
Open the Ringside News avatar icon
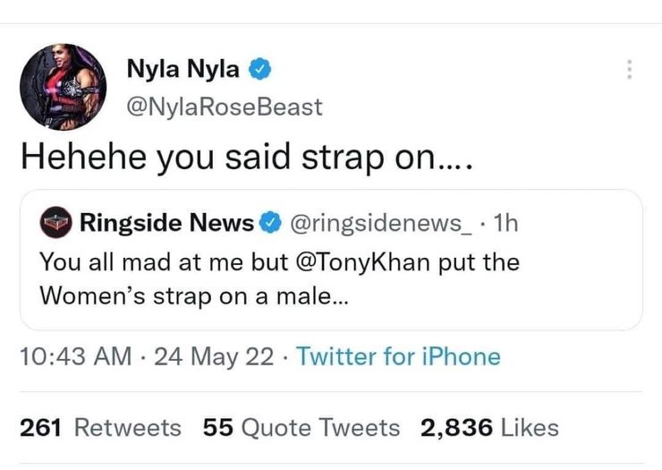[x=55, y=222]
